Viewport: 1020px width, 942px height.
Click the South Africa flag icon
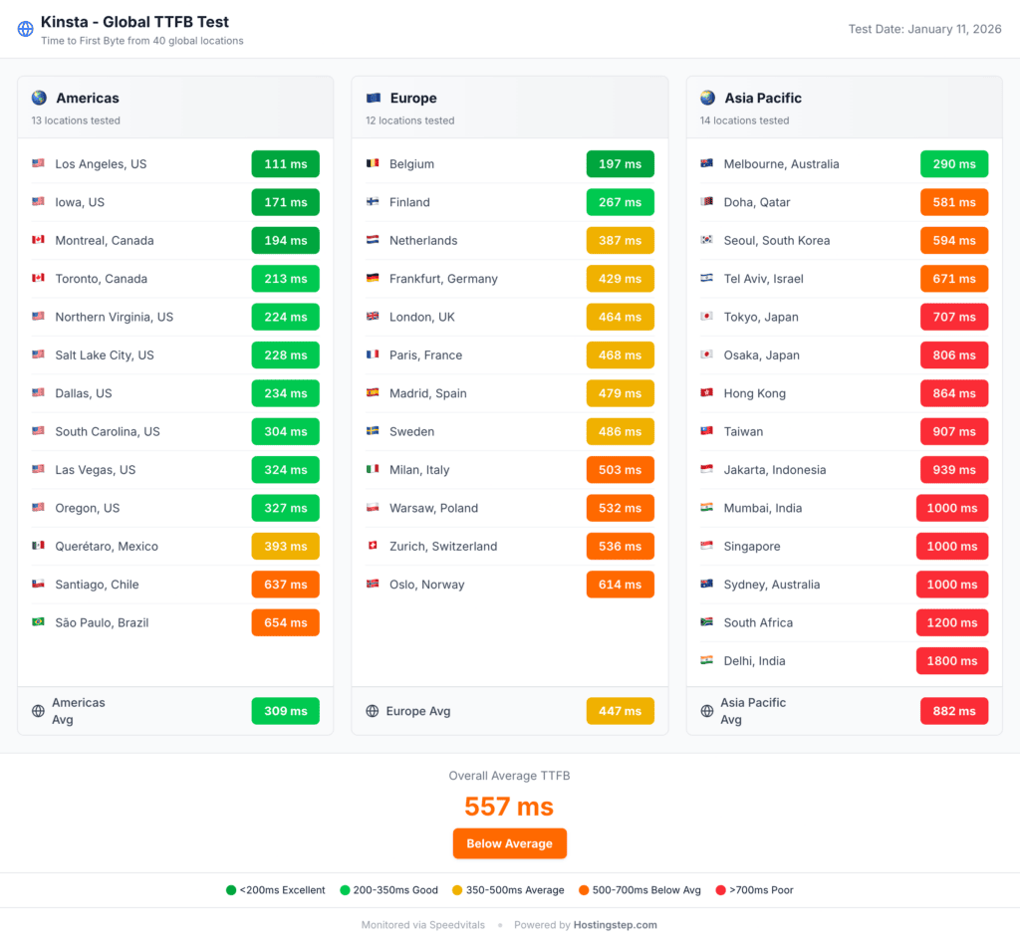tap(706, 622)
